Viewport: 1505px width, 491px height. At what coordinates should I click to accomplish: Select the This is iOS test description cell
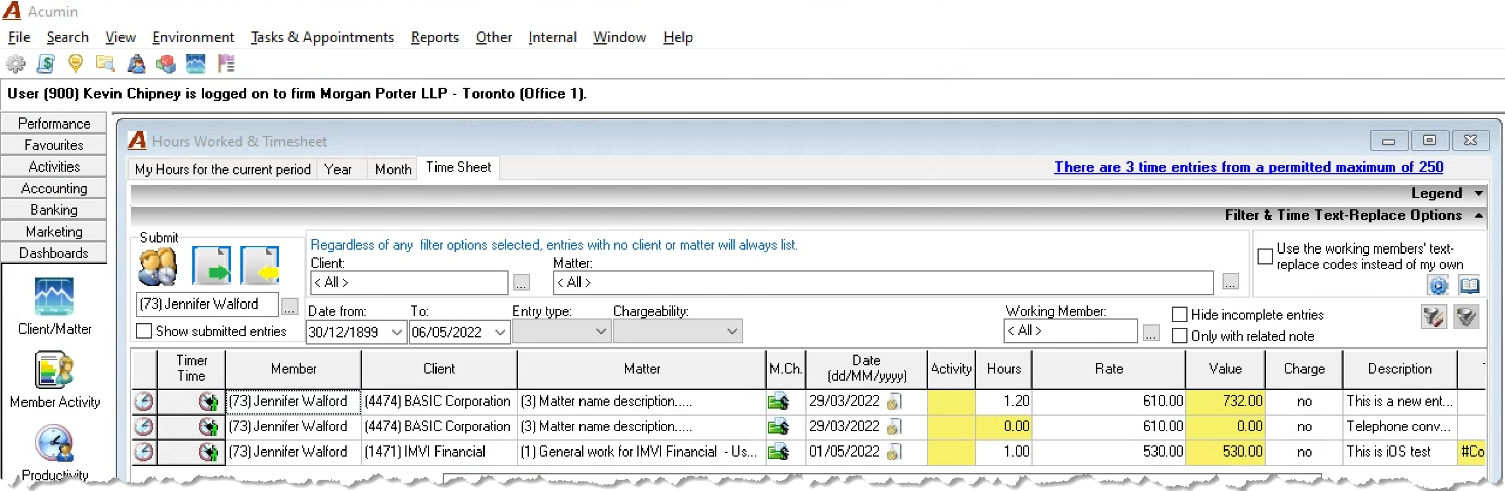(x=1399, y=452)
